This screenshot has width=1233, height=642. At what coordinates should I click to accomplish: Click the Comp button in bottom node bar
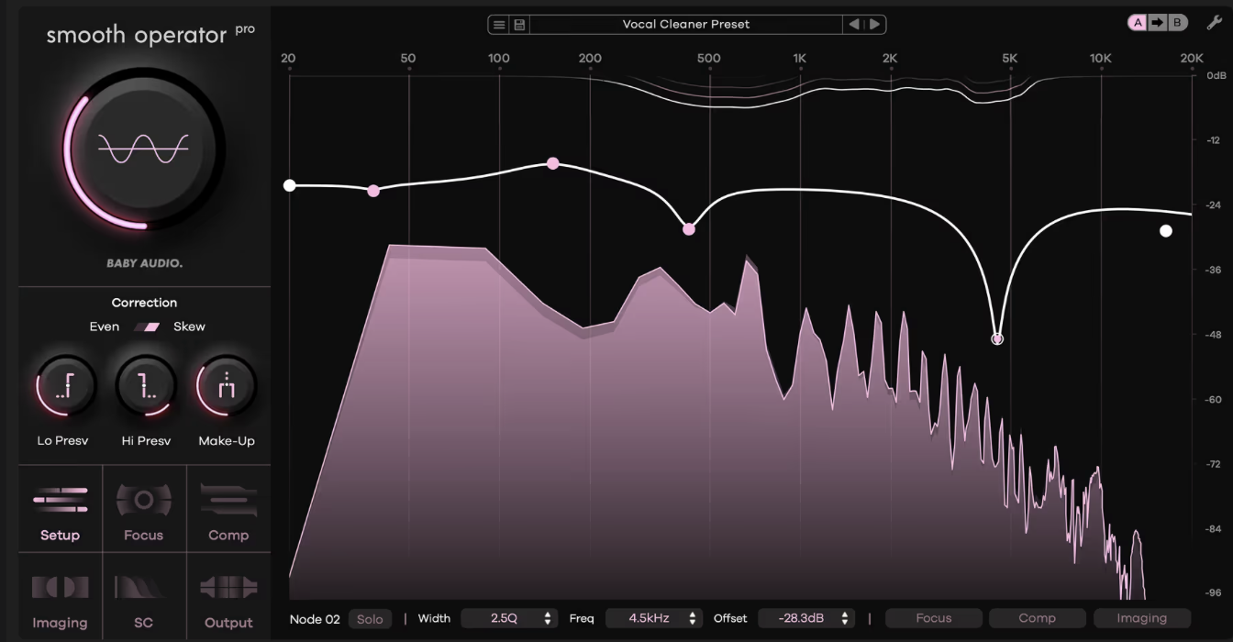click(x=1038, y=619)
